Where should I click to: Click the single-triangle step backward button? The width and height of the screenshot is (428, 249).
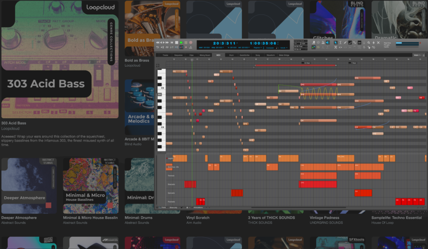click(161, 43)
